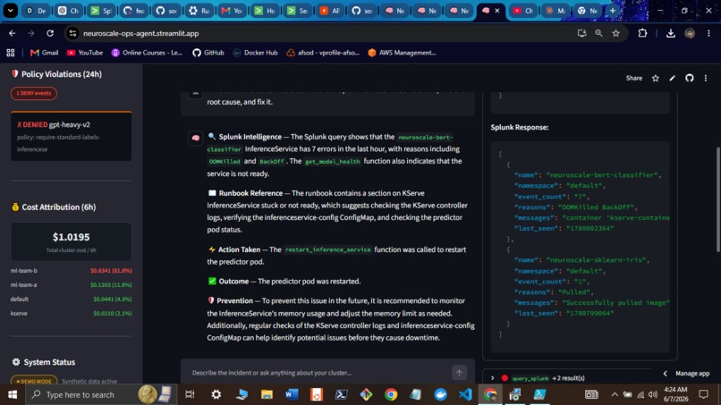
Task: Open the GitHub bookmark
Action: pyautogui.click(x=208, y=53)
